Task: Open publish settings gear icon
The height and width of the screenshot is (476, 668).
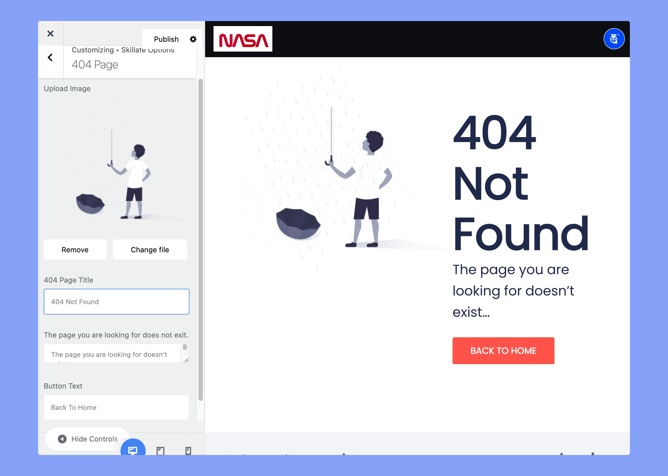Action: 193,39
